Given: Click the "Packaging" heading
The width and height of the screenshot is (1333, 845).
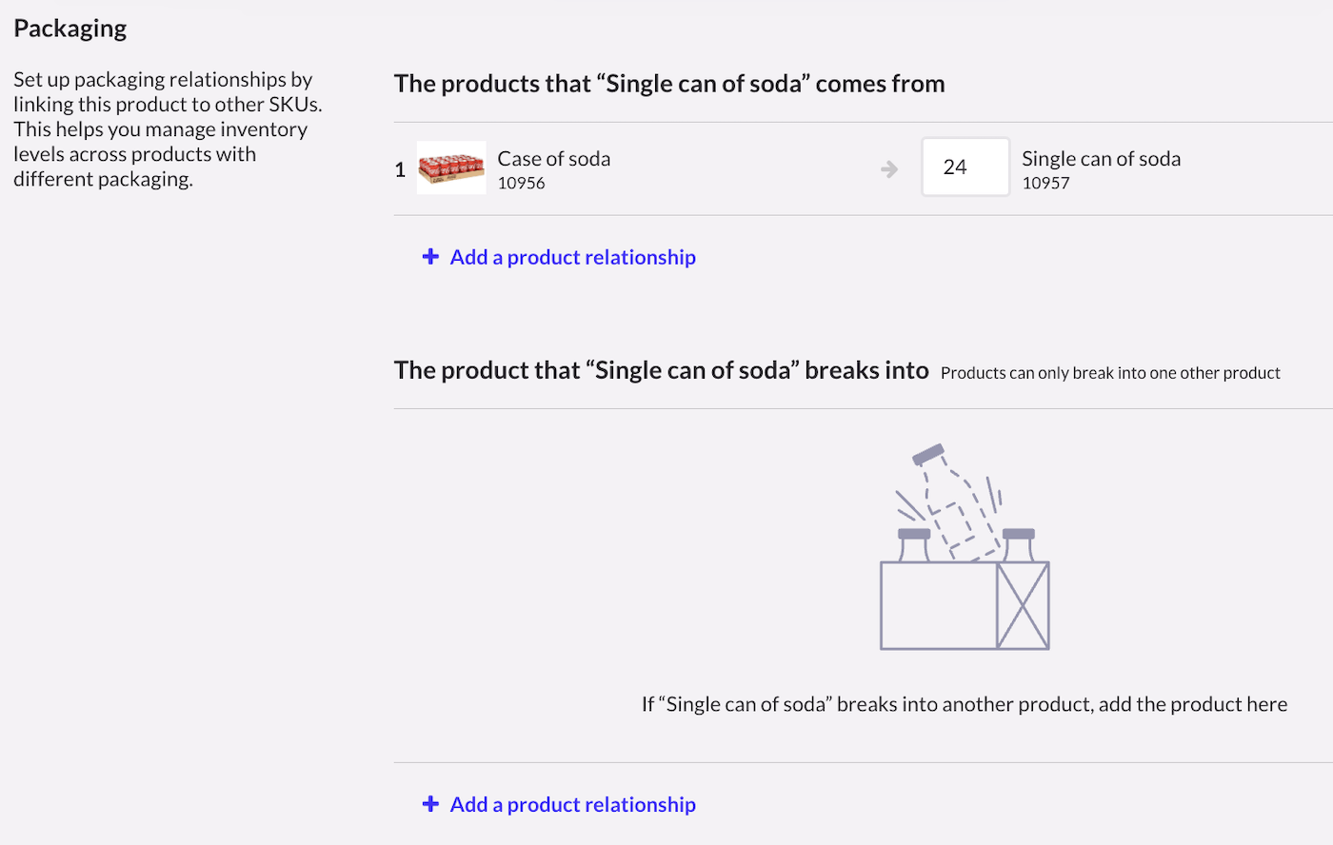Looking at the screenshot, I should click(70, 28).
